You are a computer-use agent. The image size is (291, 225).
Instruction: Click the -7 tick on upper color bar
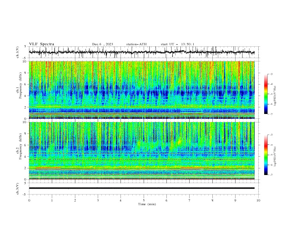[271, 114]
